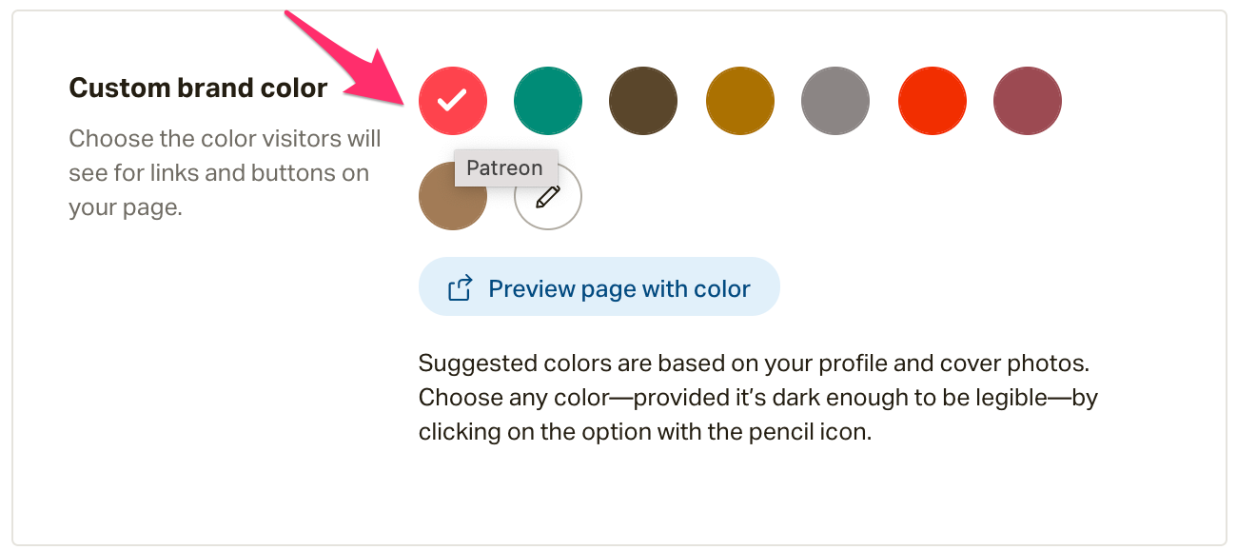Image resolution: width=1237 pixels, height=550 pixels.
Task: Select the teal green brand color
Action: 548,100
